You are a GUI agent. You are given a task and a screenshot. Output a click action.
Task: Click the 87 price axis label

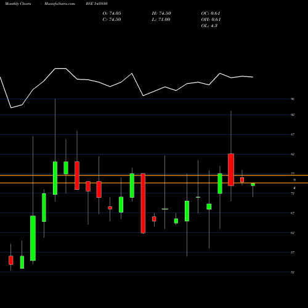tap(293, 134)
